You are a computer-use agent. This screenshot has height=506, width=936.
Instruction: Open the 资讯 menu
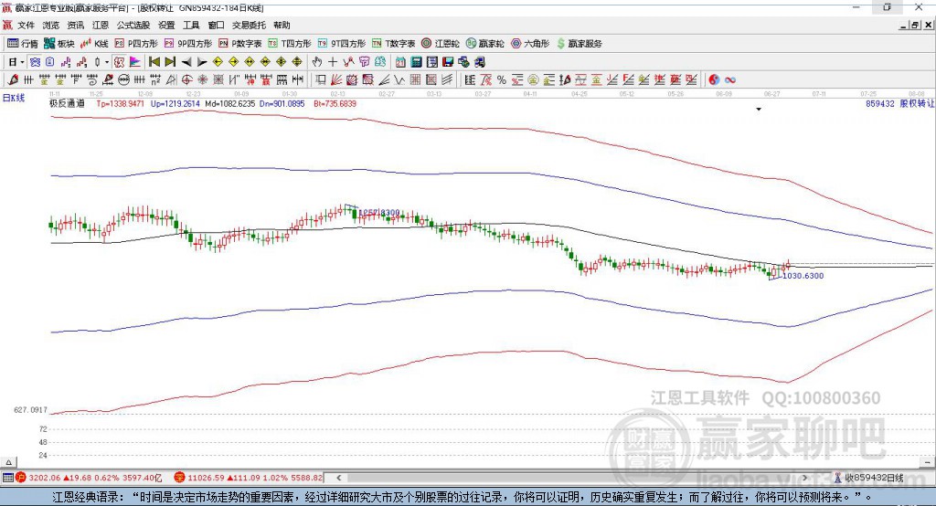click(x=75, y=25)
